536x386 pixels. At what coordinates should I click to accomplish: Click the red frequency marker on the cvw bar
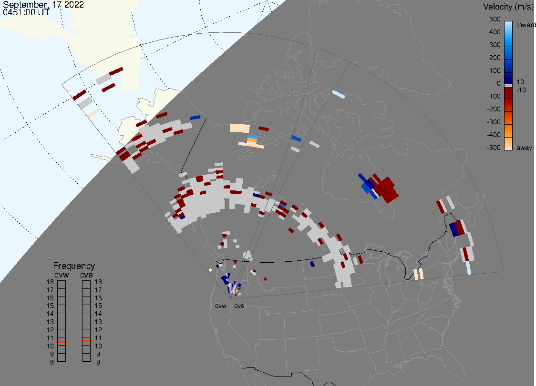click(62, 342)
